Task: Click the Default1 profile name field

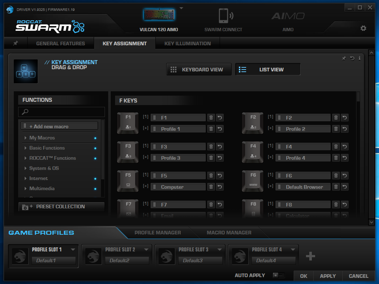Action: coord(54,260)
